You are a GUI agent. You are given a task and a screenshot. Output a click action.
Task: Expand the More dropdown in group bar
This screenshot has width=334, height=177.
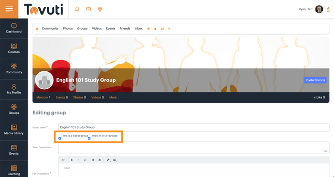115,97
